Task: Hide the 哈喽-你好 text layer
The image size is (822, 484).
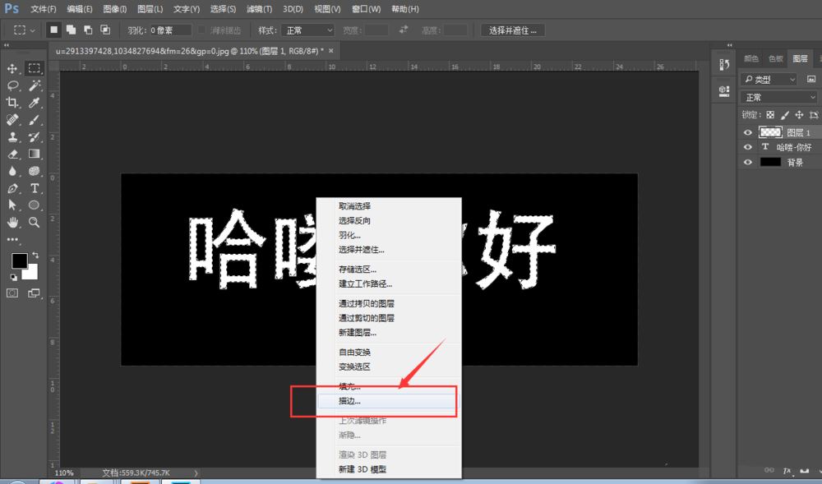Action: (748, 147)
